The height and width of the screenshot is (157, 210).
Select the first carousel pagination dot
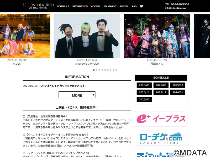94,70
